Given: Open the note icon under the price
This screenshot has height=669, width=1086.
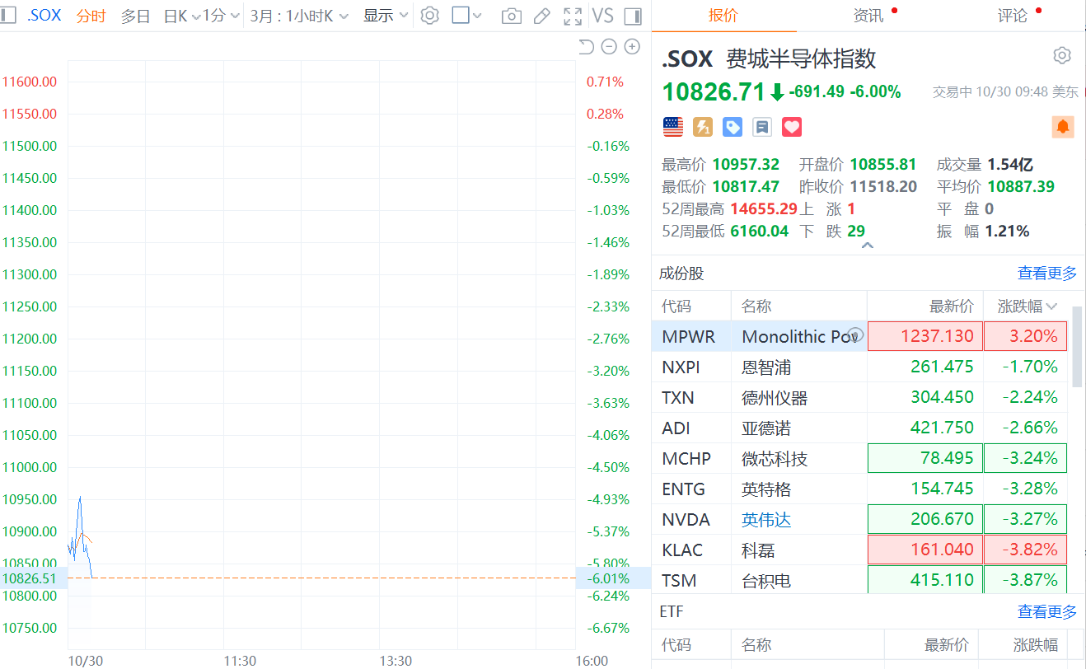Looking at the screenshot, I should 762,127.
